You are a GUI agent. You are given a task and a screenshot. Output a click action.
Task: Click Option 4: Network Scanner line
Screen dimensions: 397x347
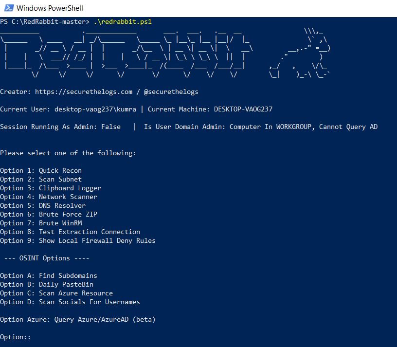(x=49, y=197)
